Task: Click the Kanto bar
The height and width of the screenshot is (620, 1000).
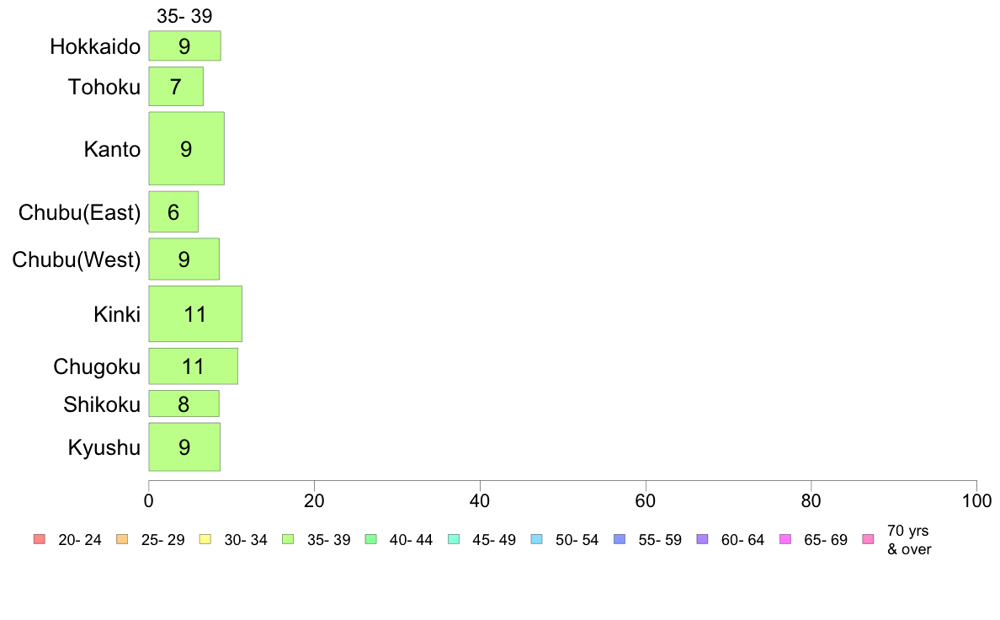Action: coord(186,148)
